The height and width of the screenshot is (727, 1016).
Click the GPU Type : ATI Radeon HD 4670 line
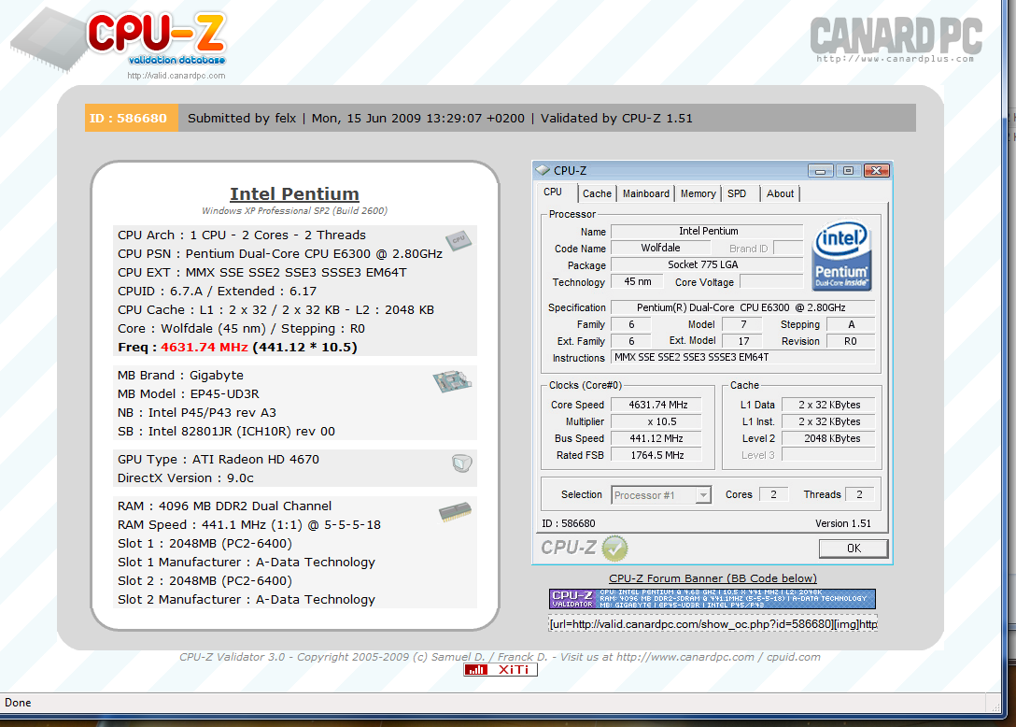(219, 459)
